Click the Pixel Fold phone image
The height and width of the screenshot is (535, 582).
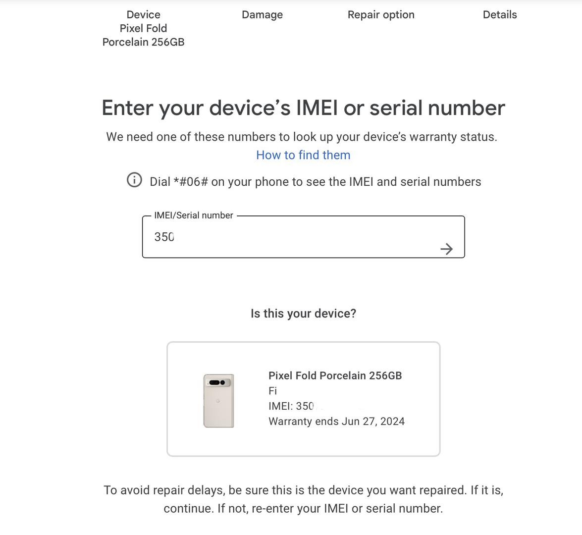click(218, 401)
